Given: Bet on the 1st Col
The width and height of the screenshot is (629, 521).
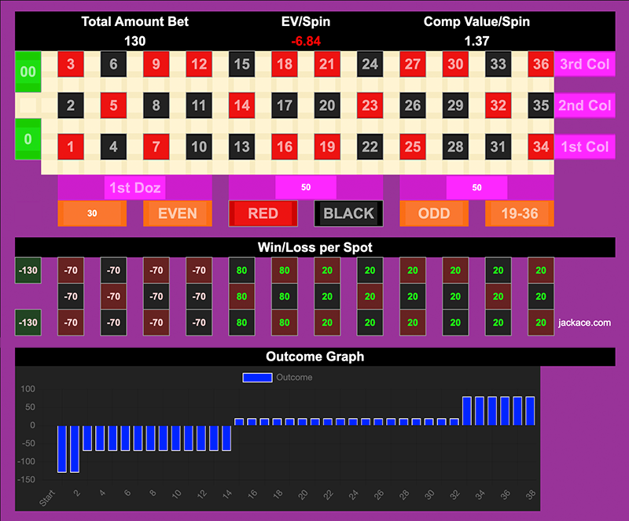Looking at the screenshot, I should (x=583, y=146).
